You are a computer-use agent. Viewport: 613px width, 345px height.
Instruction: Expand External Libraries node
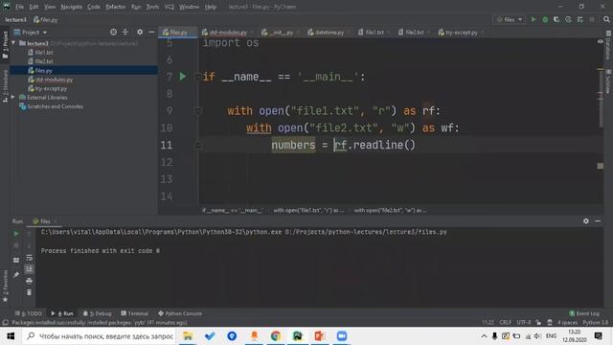click(12, 97)
